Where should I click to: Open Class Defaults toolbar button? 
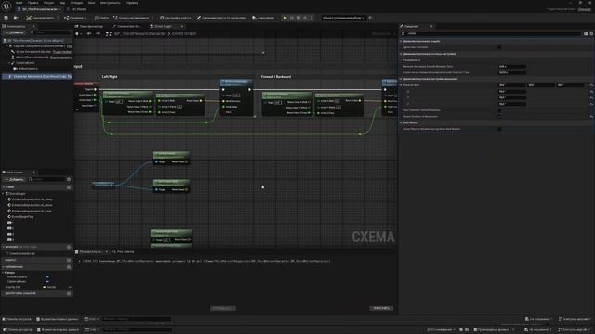tap(221, 18)
